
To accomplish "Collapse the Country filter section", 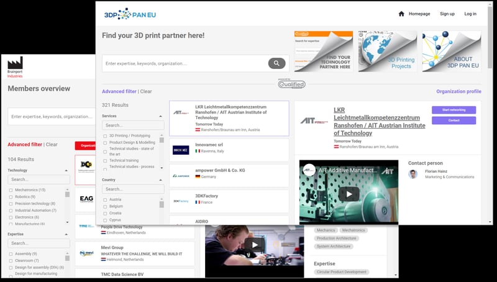I will point(160,180).
